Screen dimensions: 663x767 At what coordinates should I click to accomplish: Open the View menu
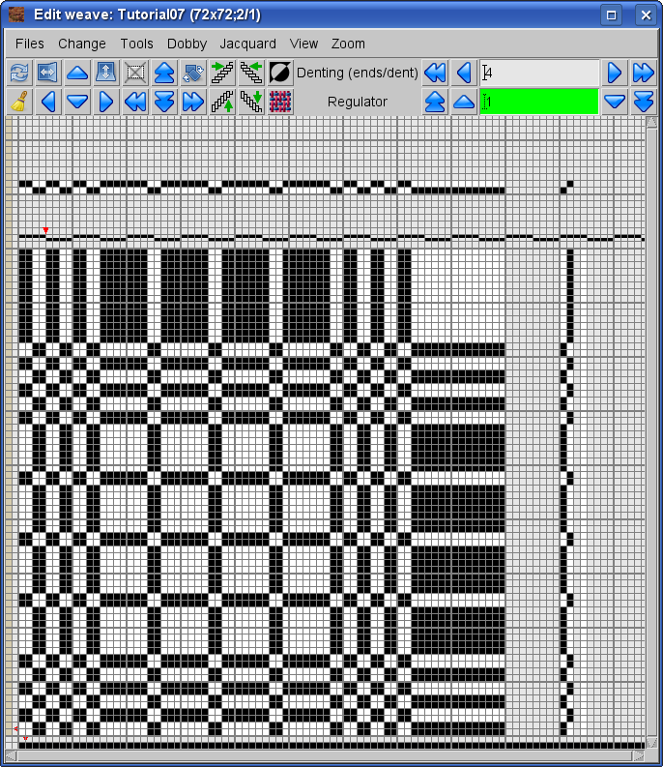click(303, 44)
